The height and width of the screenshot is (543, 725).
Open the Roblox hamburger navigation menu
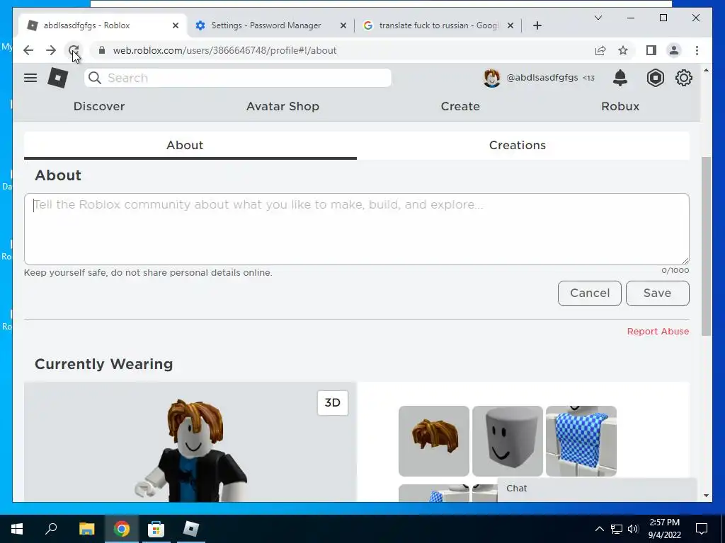(30, 78)
